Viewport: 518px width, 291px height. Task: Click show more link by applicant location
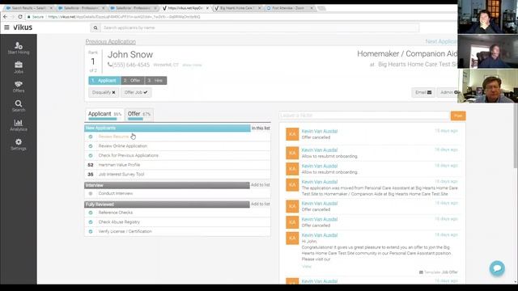[192, 65]
